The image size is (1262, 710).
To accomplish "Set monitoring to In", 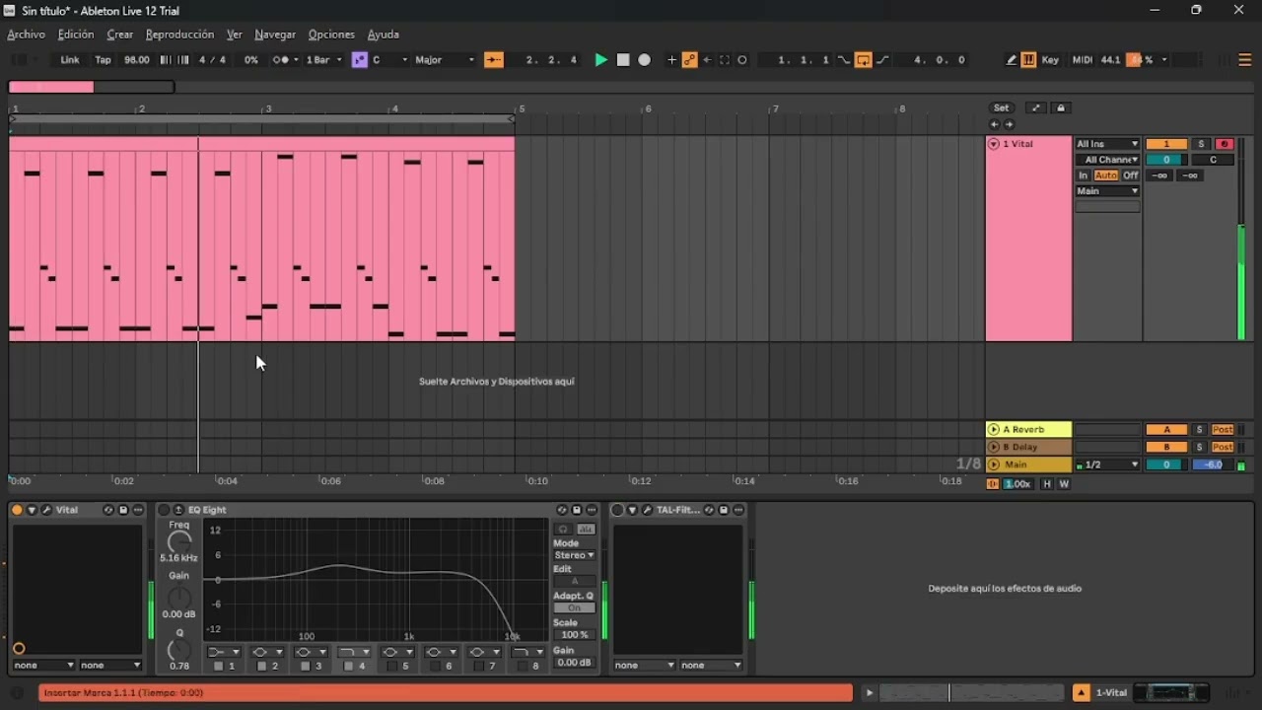I will tap(1083, 176).
